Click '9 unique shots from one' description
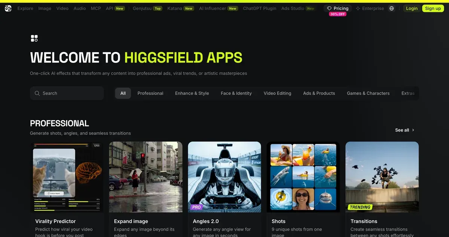 click(297, 229)
